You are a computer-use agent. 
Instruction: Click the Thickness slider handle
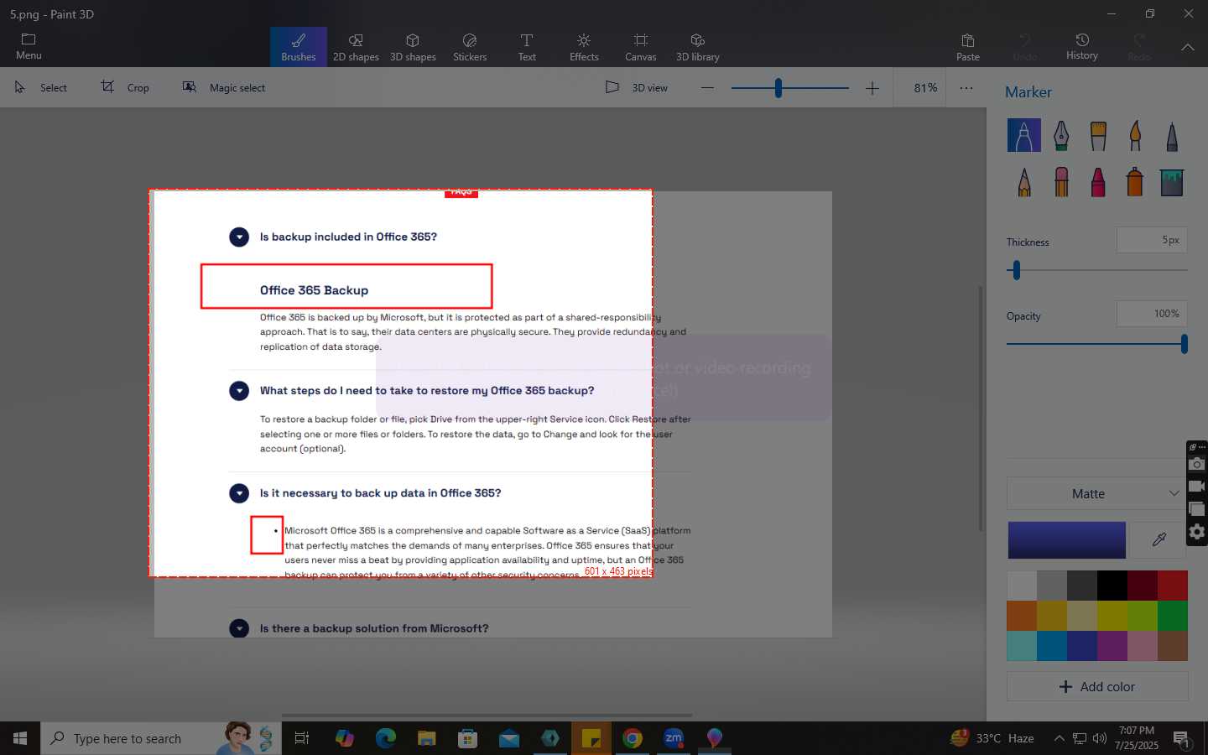click(x=1017, y=270)
